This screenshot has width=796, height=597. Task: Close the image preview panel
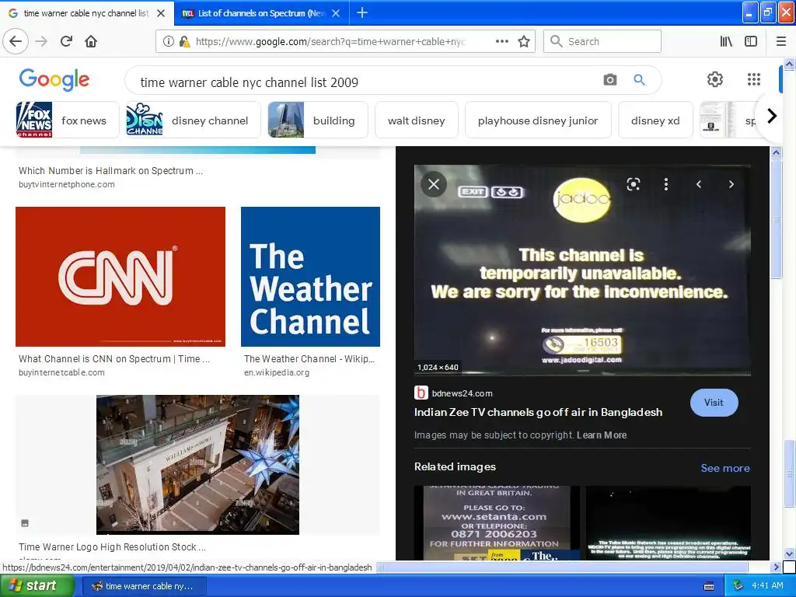(434, 183)
